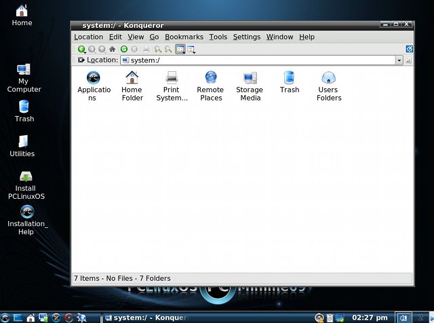The width and height of the screenshot is (434, 323).
Task: Select the Installation_Help desktop icon
Action: click(x=27, y=221)
